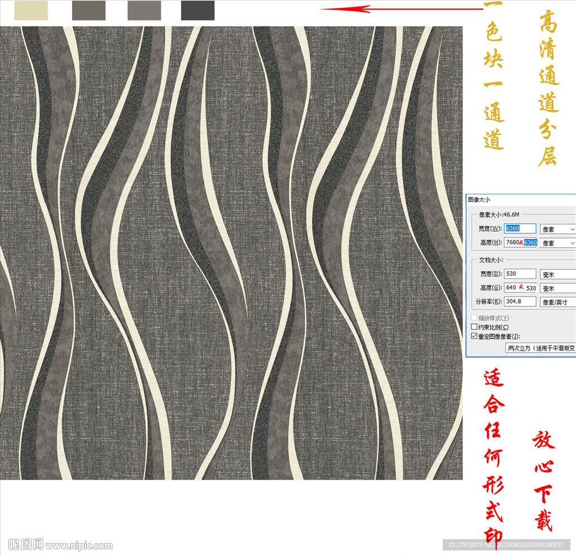Screen dimensions: 576x556
Task: Click the 文档大小 section label
Action: pos(491,260)
